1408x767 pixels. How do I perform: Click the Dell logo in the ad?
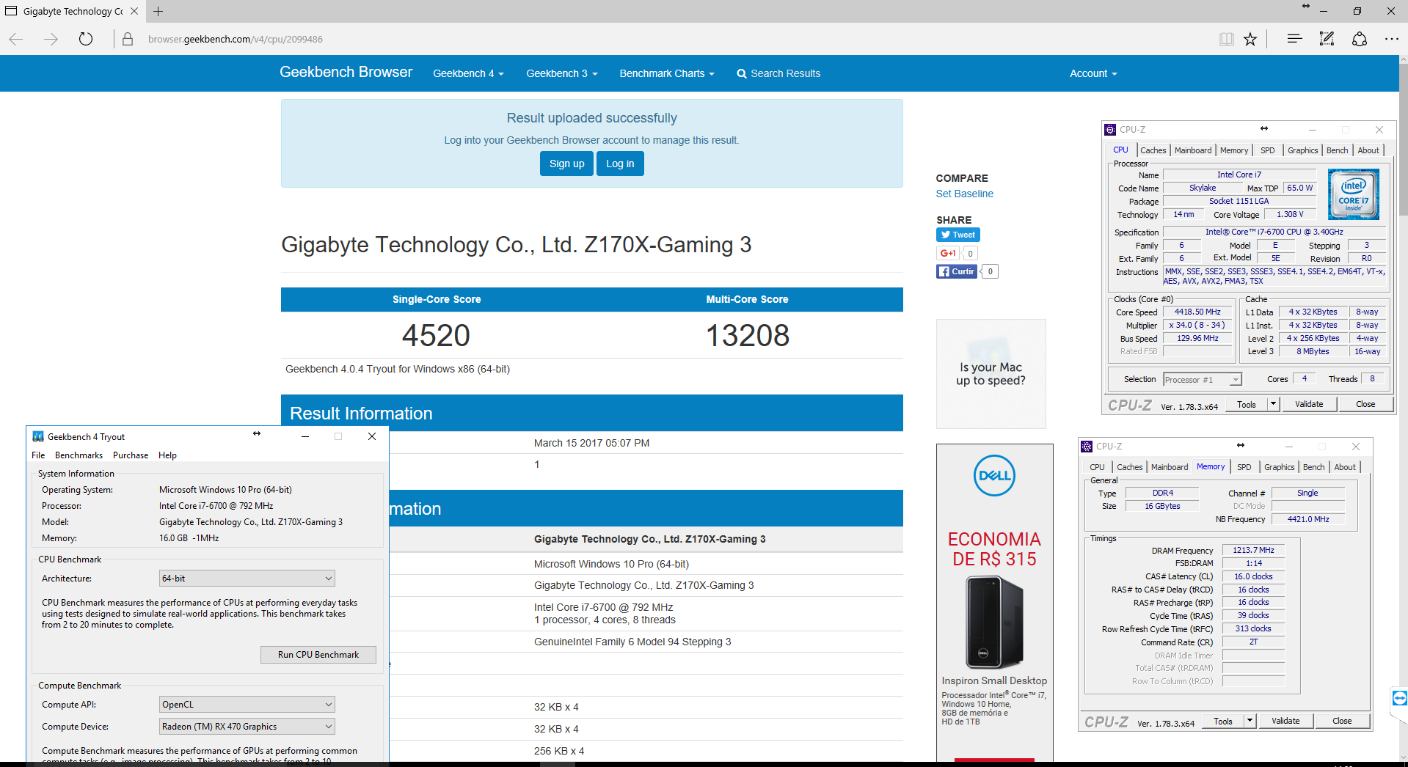click(994, 475)
